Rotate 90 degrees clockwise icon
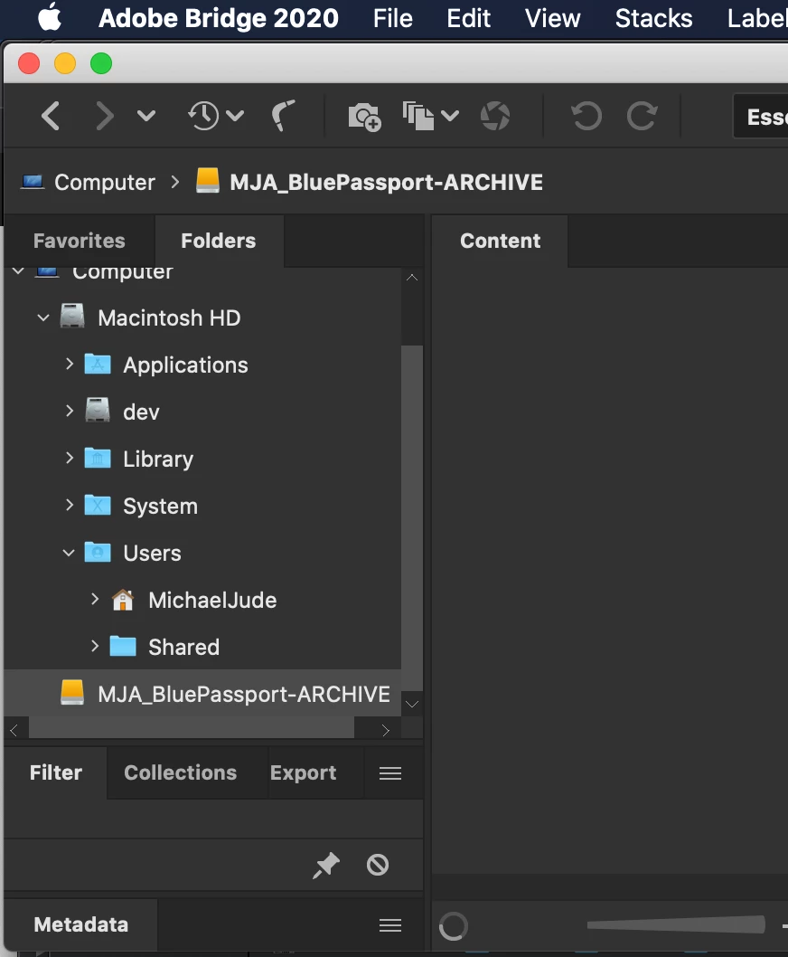The width and height of the screenshot is (788, 957). (642, 116)
